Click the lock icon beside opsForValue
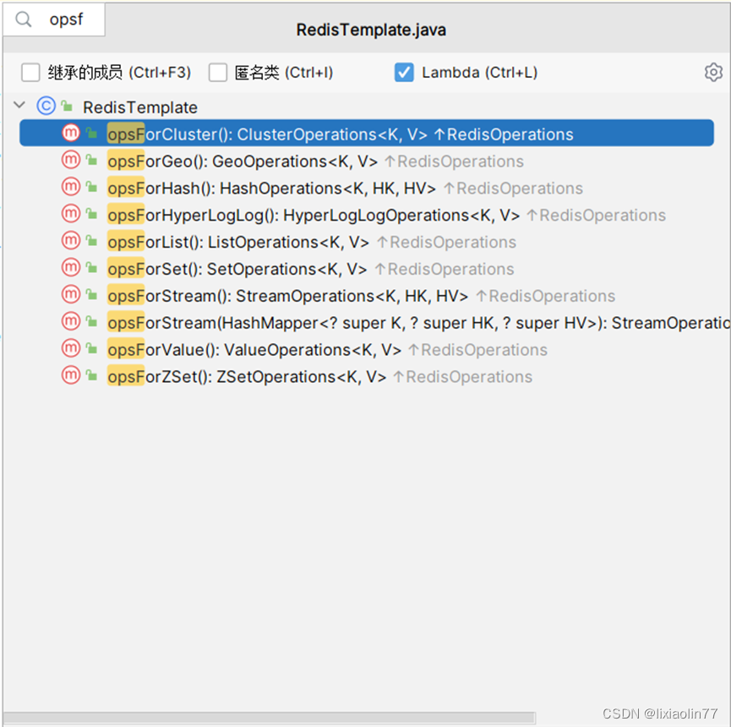This screenshot has width=731, height=727. pos(90,349)
